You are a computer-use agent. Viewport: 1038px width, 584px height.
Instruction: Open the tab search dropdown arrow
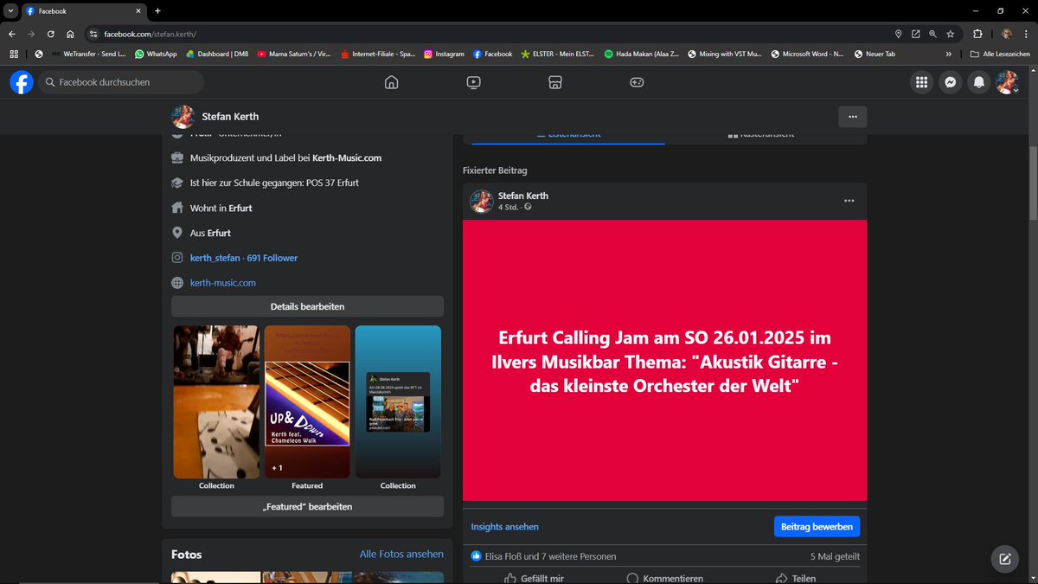(10, 10)
